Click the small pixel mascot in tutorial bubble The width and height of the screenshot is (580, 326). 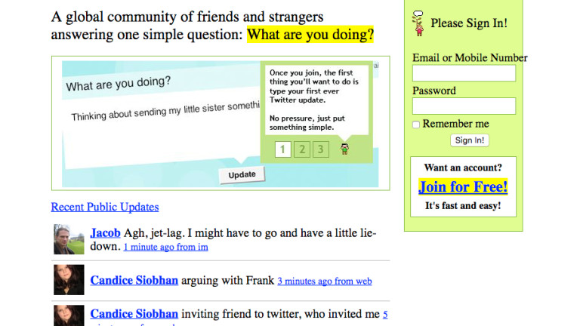point(344,149)
